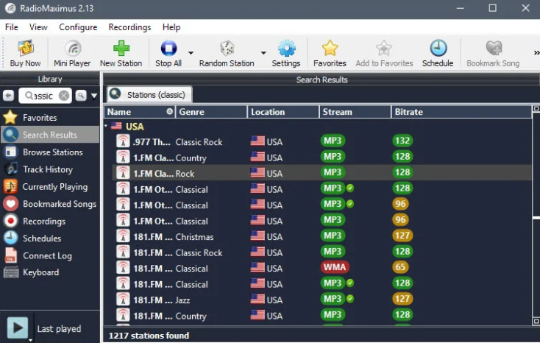Stop All playing stations
Viewport: 540px width, 343px height.
[x=168, y=53]
